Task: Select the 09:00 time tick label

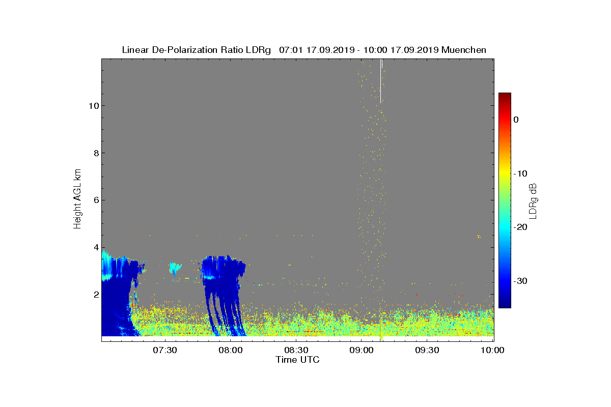Action: pos(362,350)
